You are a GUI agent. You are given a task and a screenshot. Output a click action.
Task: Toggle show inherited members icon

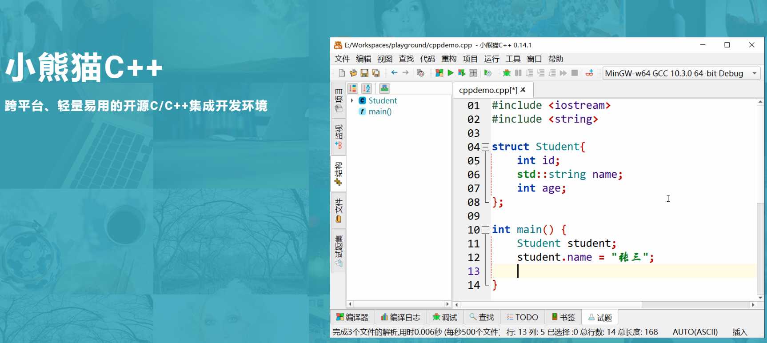tap(384, 88)
